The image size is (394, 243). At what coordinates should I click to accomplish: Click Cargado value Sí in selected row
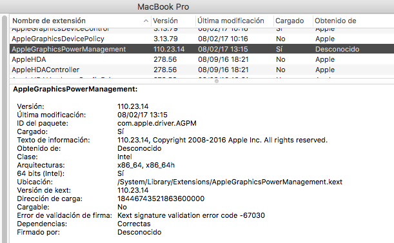coord(279,49)
